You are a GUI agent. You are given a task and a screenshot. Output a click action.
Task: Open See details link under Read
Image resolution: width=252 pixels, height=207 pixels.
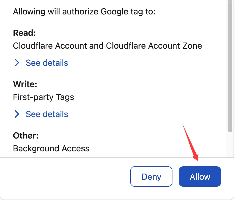47,63
